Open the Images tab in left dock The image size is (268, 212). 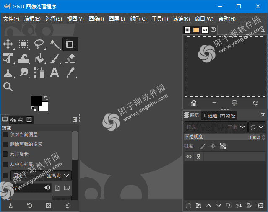(x=29, y=119)
